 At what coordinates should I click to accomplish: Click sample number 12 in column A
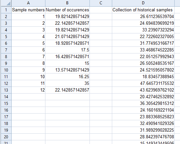click(x=28, y=90)
